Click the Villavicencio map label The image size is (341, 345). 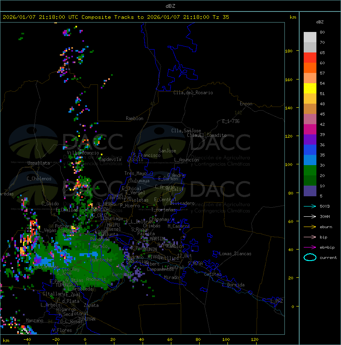click(x=83, y=153)
